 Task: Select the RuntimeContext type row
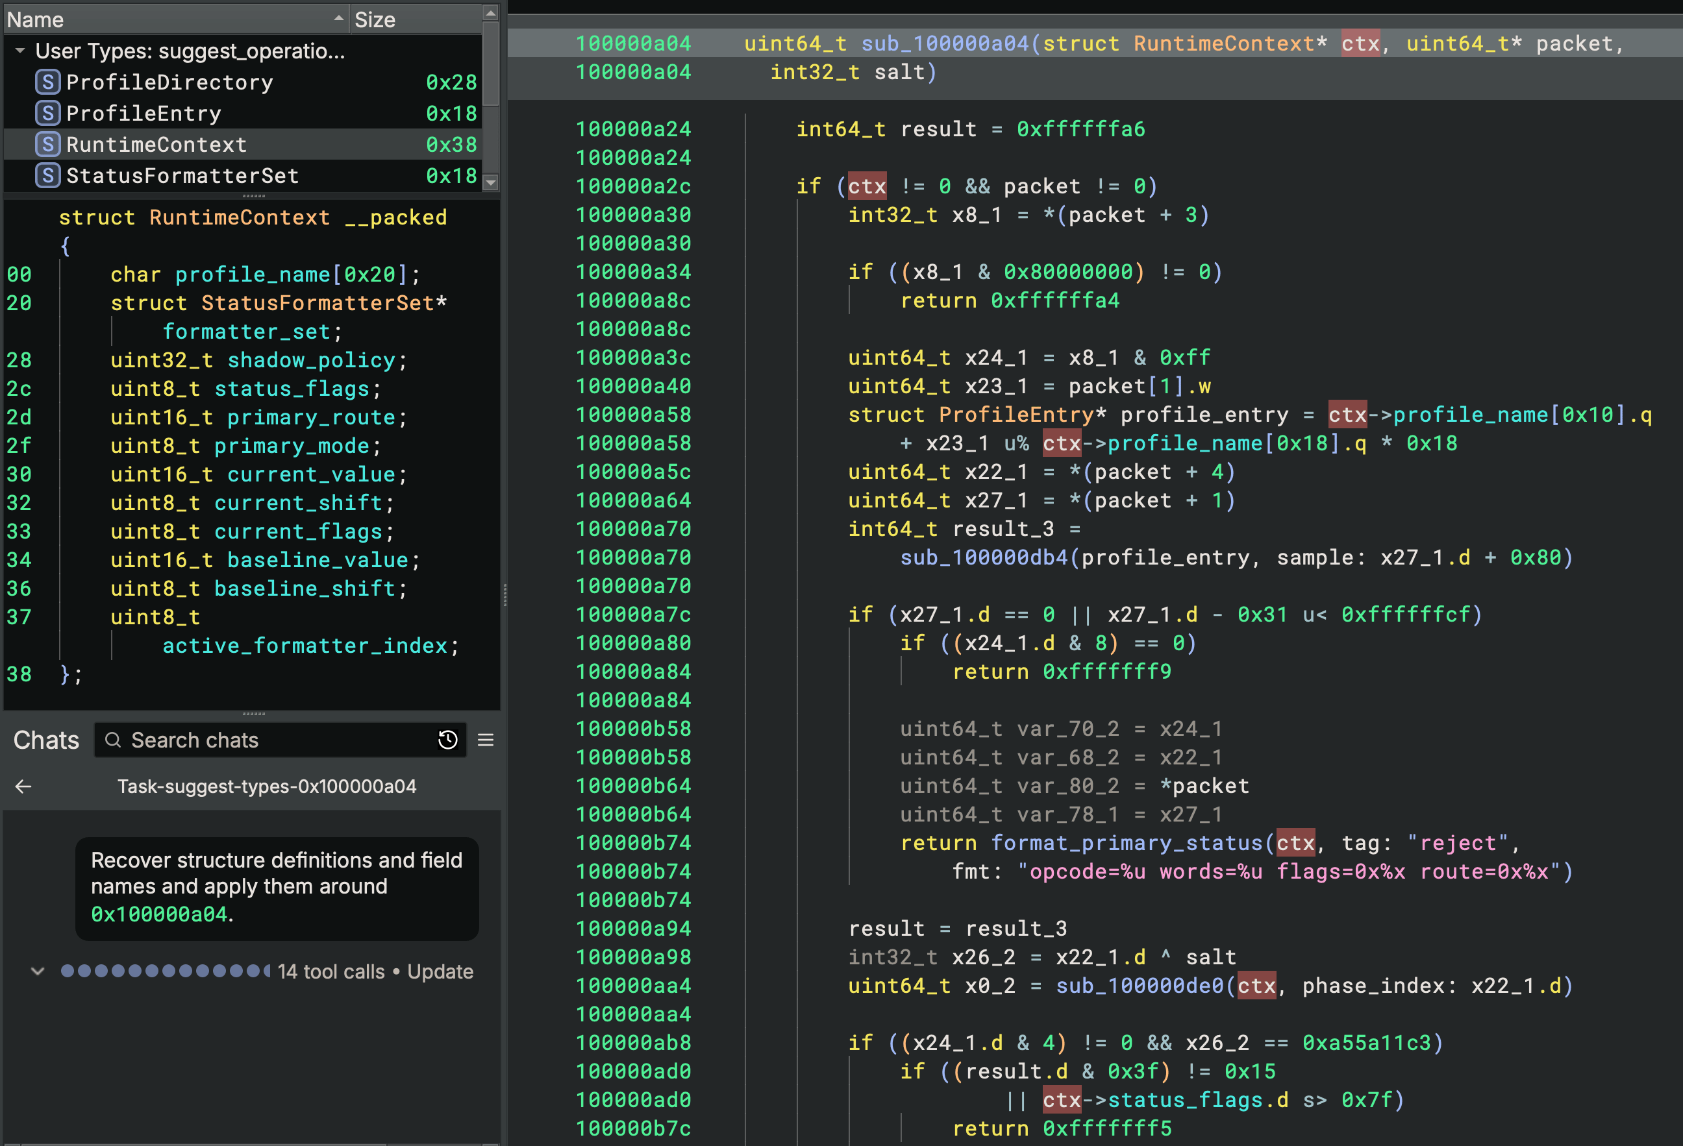243,144
